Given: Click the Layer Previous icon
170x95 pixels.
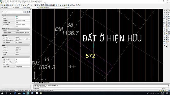Looking at the screenshot, I should point(68,8).
